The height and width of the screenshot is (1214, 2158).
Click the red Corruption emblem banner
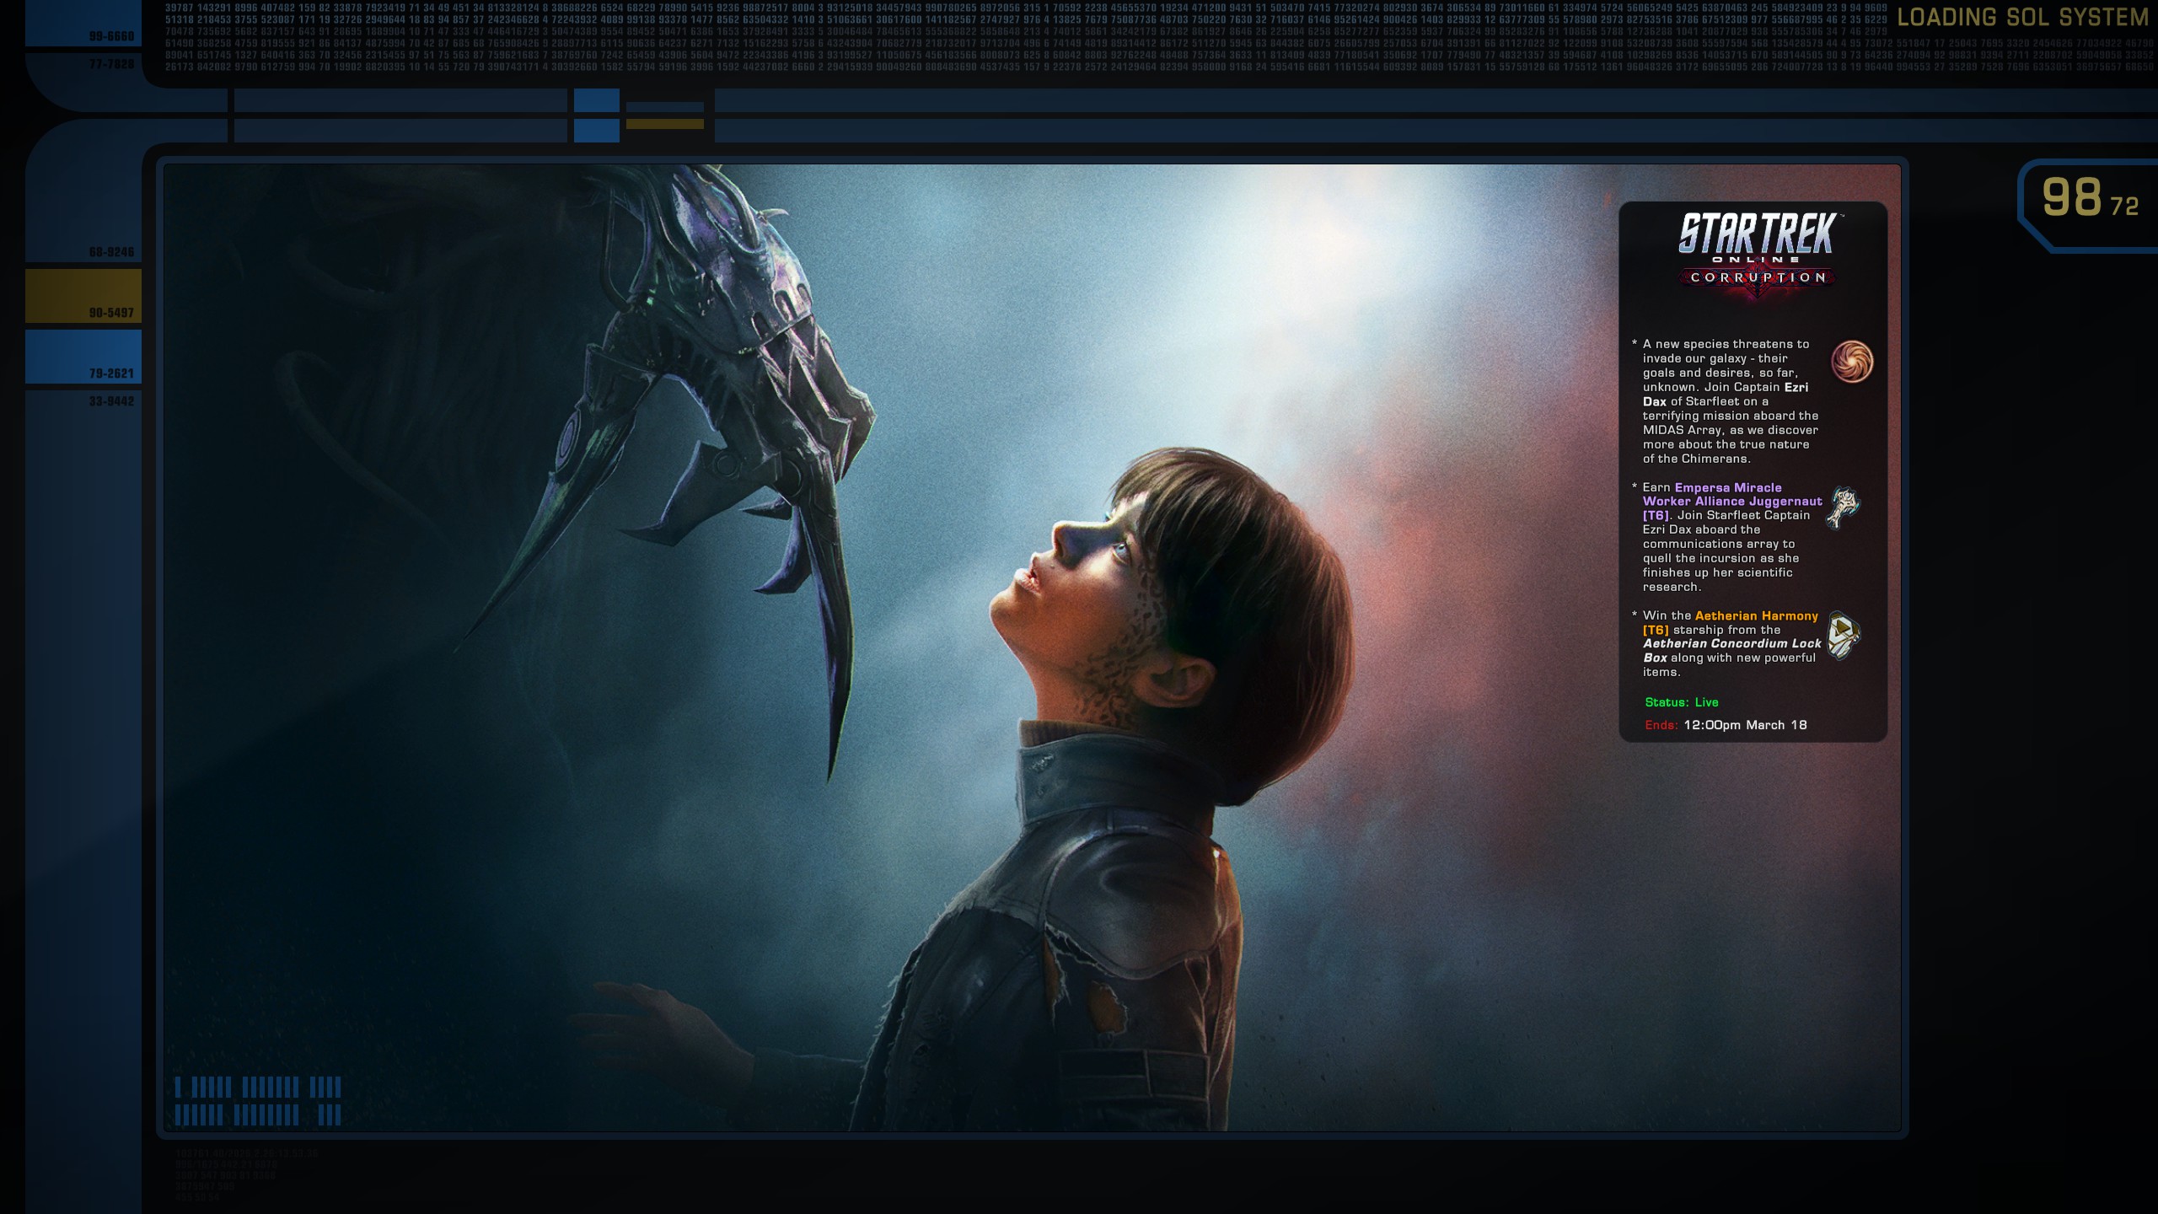(1758, 279)
